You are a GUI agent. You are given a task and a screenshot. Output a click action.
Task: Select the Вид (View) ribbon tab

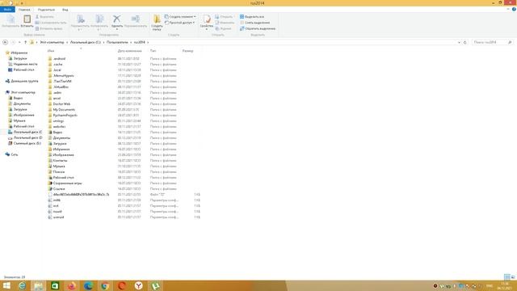(x=65, y=10)
